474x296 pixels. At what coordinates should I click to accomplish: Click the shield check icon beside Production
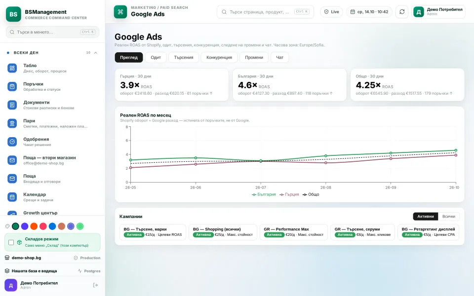(76, 258)
